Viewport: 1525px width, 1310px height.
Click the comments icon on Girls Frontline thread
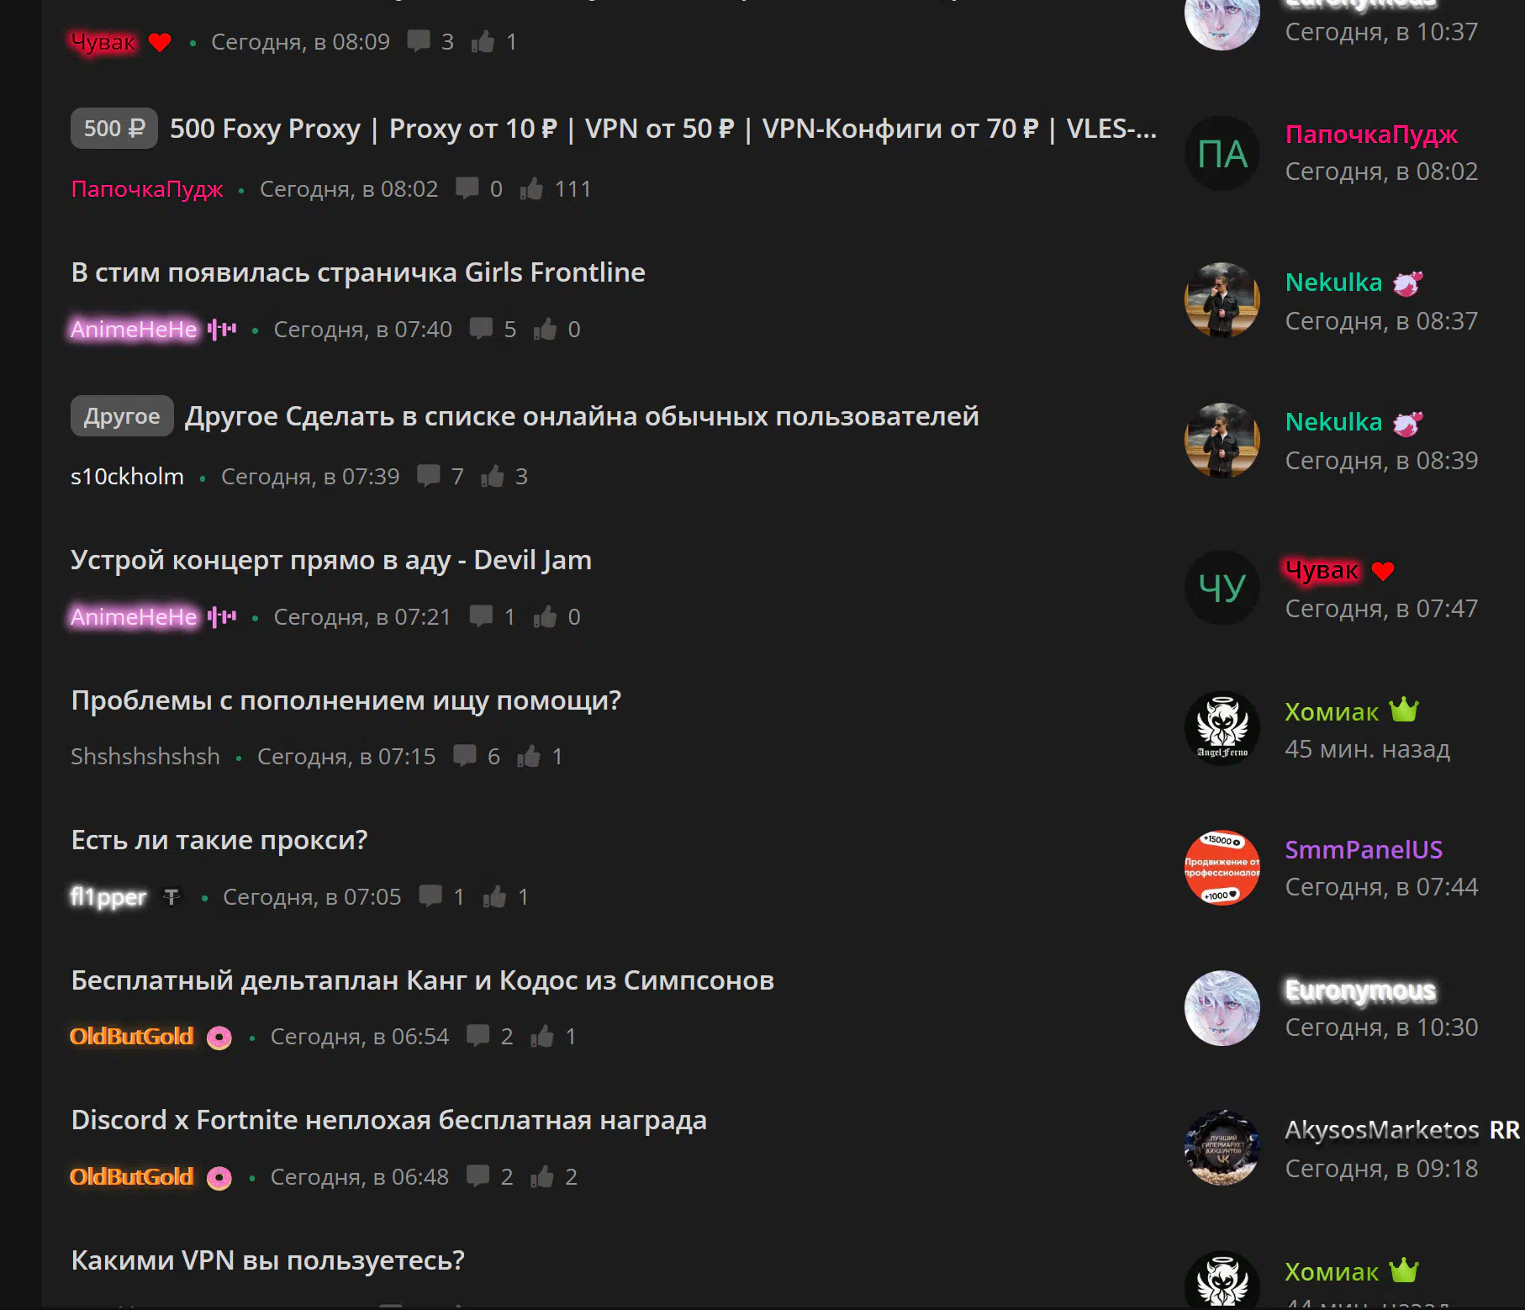(x=481, y=329)
